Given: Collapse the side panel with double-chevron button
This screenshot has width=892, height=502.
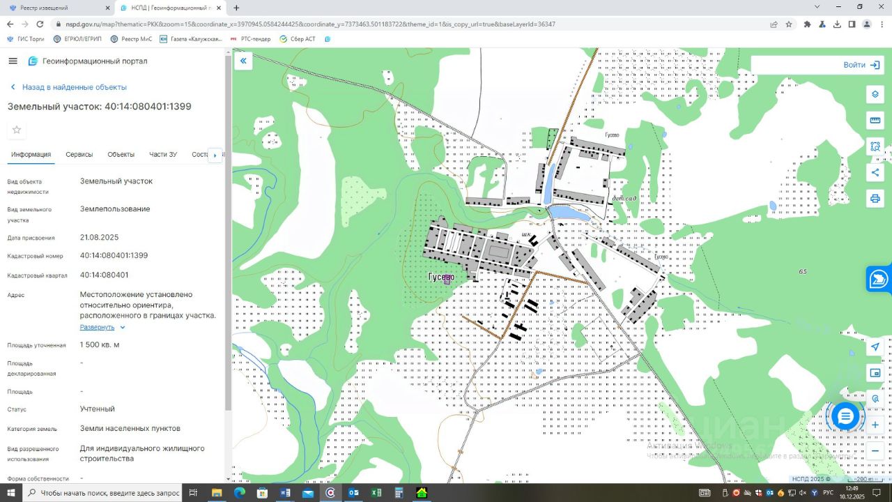Looking at the screenshot, I should [243, 61].
